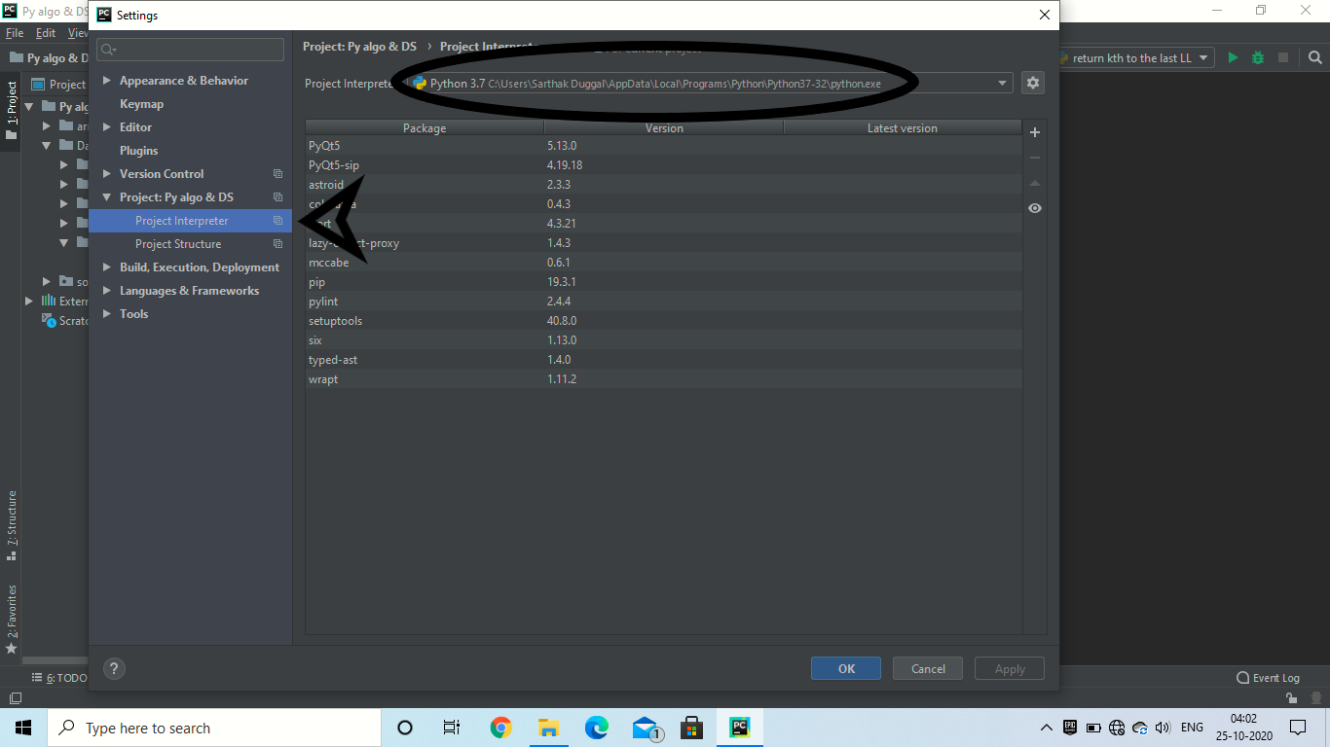Sort by Package column header
The width and height of the screenshot is (1330, 747).
click(425, 128)
